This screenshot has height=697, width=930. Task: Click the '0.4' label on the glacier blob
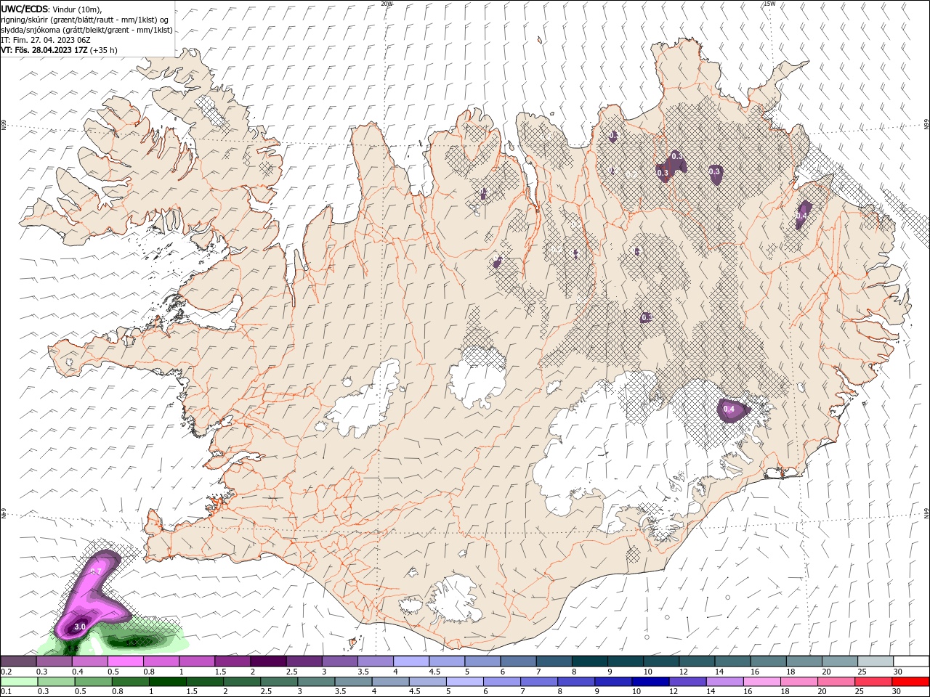pyautogui.click(x=729, y=409)
